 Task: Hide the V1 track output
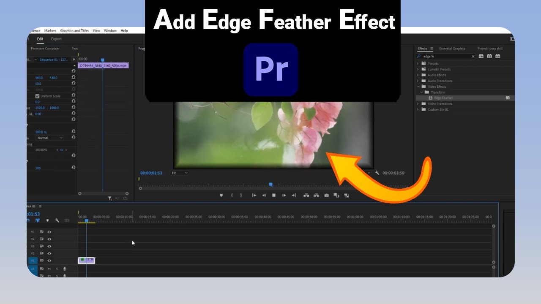[x=49, y=261]
